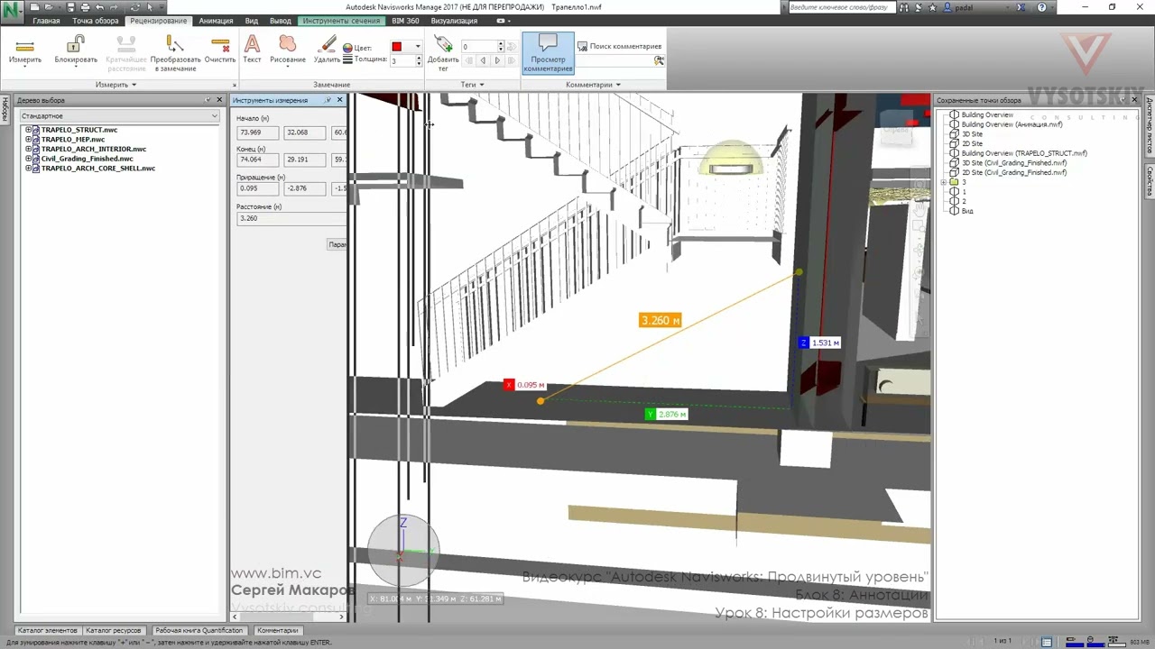Click the quick comment search binoculars icon
1155x649 pixels.
click(x=659, y=60)
